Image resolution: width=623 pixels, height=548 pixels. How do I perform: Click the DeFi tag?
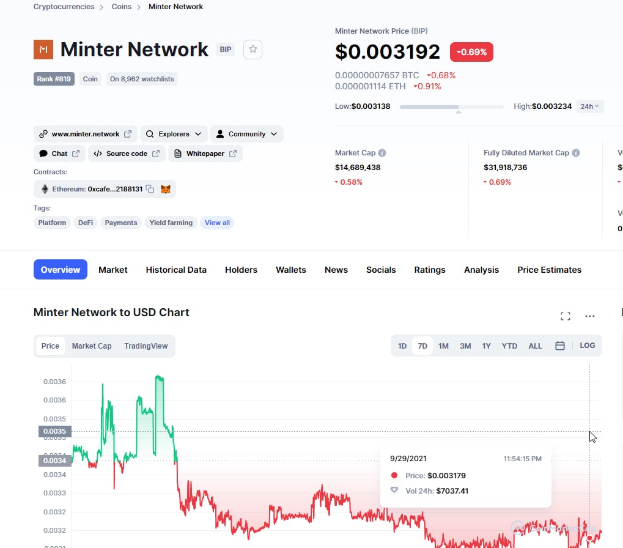86,223
